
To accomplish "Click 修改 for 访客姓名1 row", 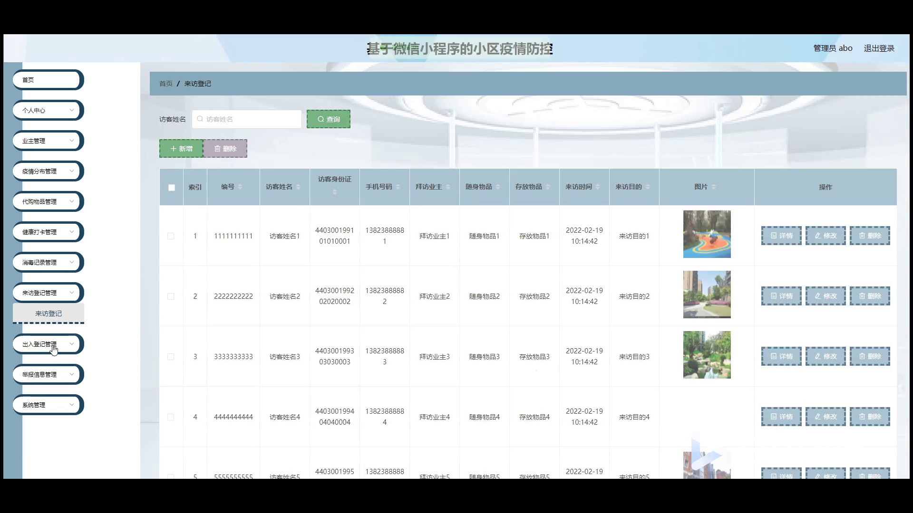I will coord(826,236).
